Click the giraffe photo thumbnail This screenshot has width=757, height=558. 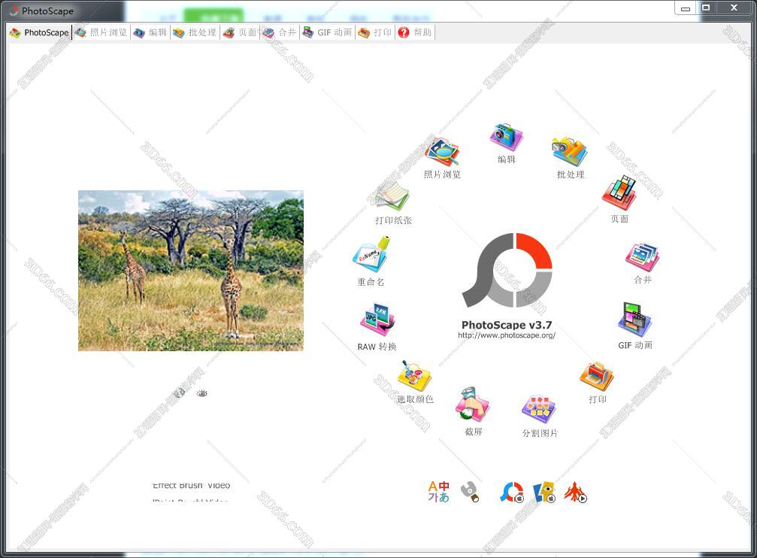click(190, 270)
